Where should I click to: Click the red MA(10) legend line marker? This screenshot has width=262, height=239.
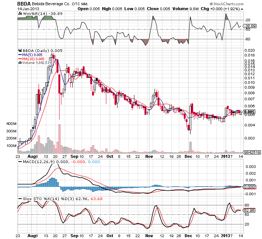[20, 59]
